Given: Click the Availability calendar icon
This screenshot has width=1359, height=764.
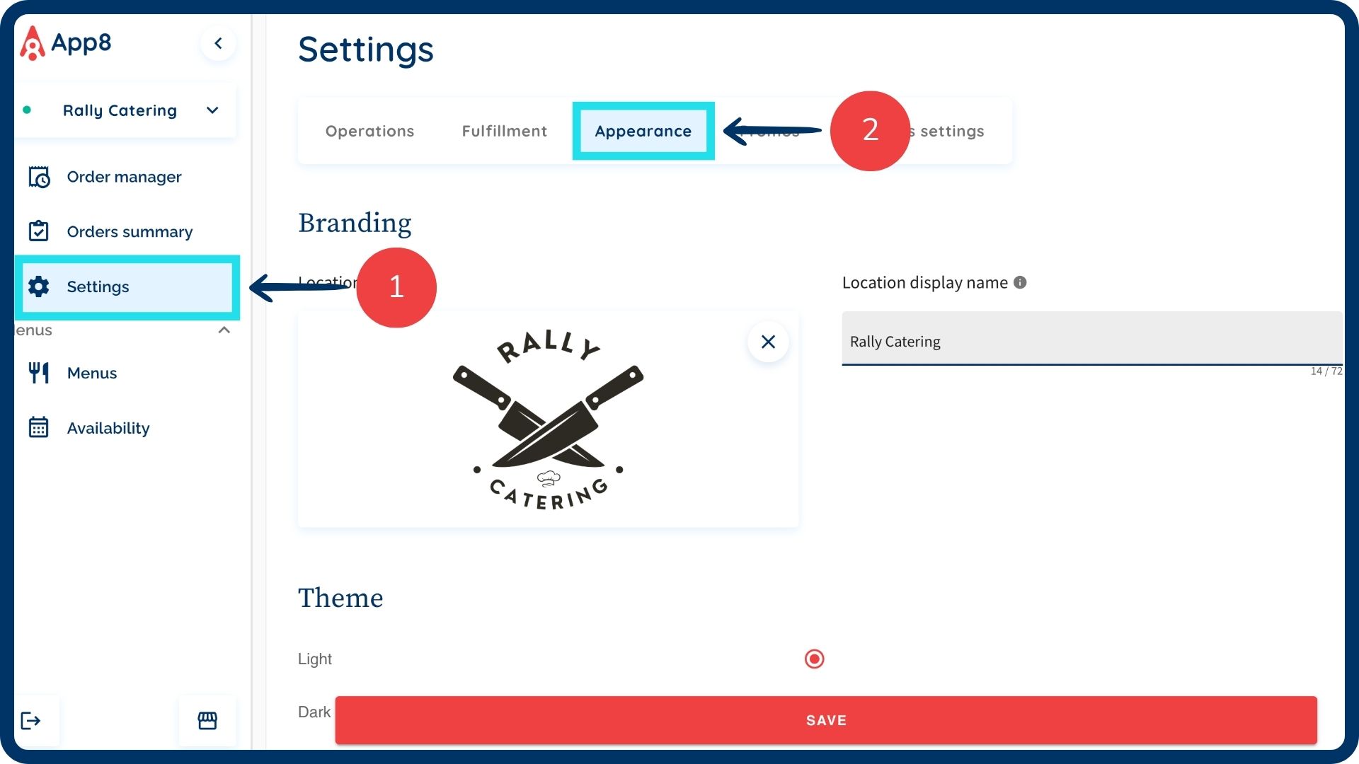Looking at the screenshot, I should 39,428.
